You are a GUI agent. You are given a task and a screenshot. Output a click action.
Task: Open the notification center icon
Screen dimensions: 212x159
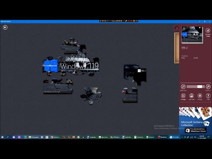click(x=209, y=137)
